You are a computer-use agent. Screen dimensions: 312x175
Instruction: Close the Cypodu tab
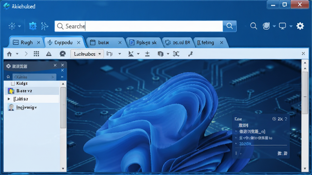pyautogui.click(x=79, y=43)
